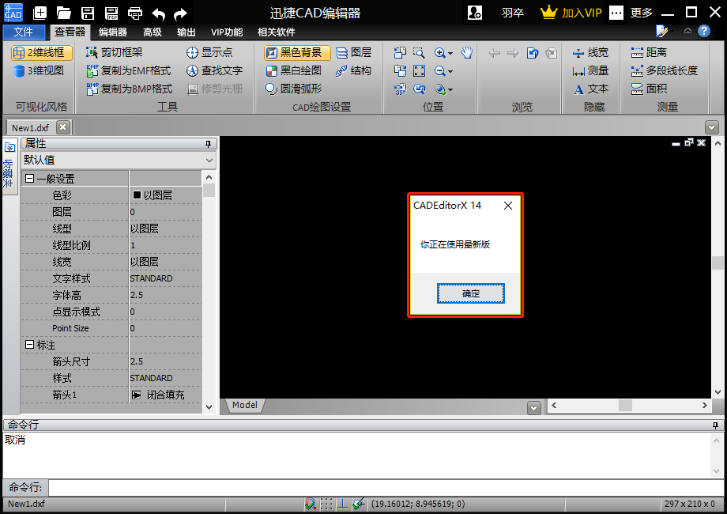Open the orbit sphere icon dropdown arrow
The height and width of the screenshot is (514, 727).
coord(450,89)
